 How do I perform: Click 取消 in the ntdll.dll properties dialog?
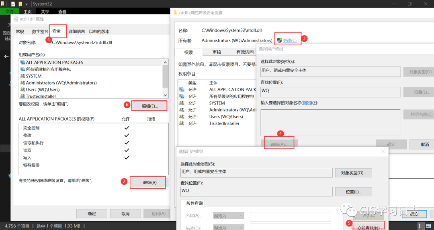click(125, 214)
